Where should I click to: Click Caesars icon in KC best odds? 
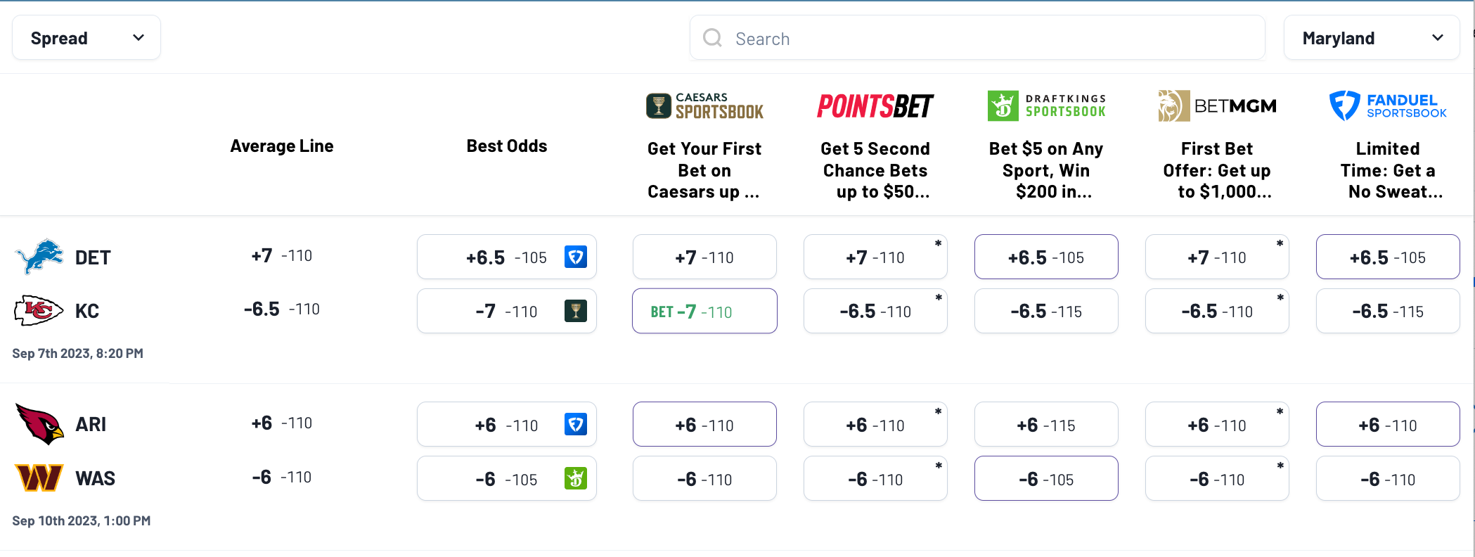tap(576, 311)
